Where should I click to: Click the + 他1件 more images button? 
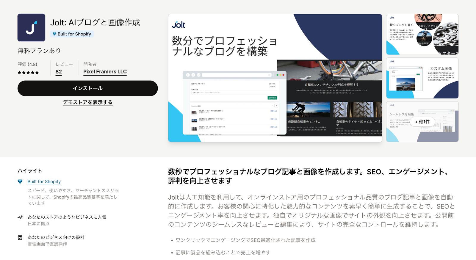(422, 122)
